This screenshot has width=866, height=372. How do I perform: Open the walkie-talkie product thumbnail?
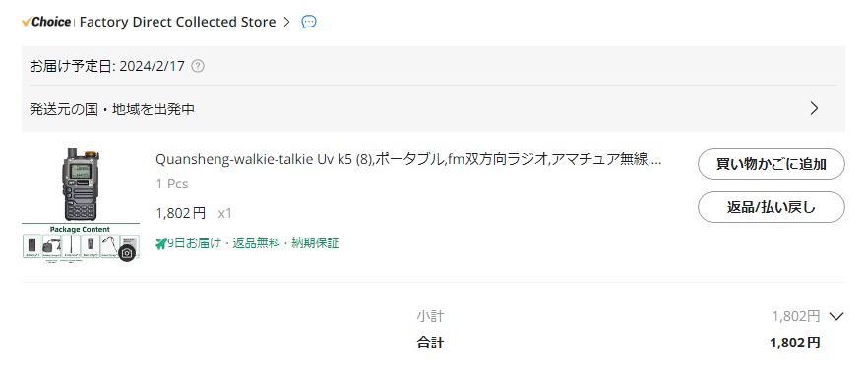click(81, 204)
